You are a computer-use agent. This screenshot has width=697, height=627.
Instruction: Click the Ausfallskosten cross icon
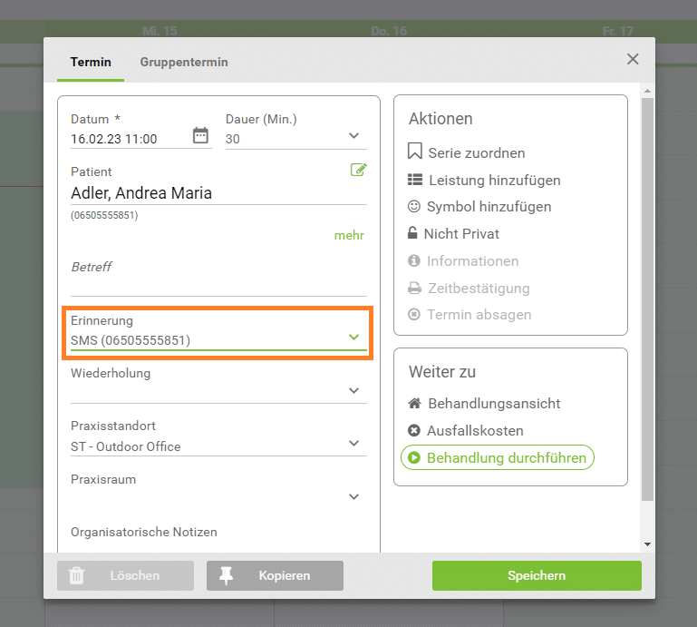tap(414, 430)
